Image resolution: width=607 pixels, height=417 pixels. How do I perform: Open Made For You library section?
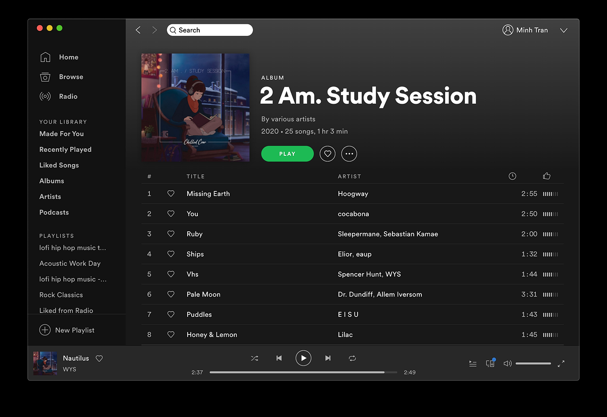point(62,134)
